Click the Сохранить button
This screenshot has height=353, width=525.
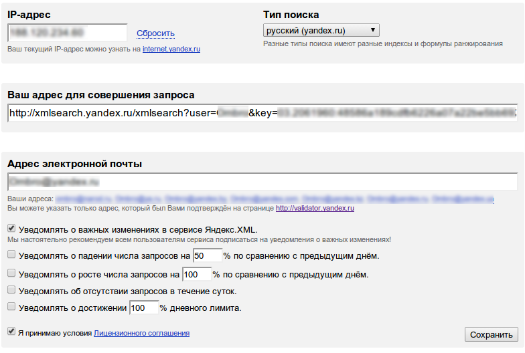[x=492, y=334]
